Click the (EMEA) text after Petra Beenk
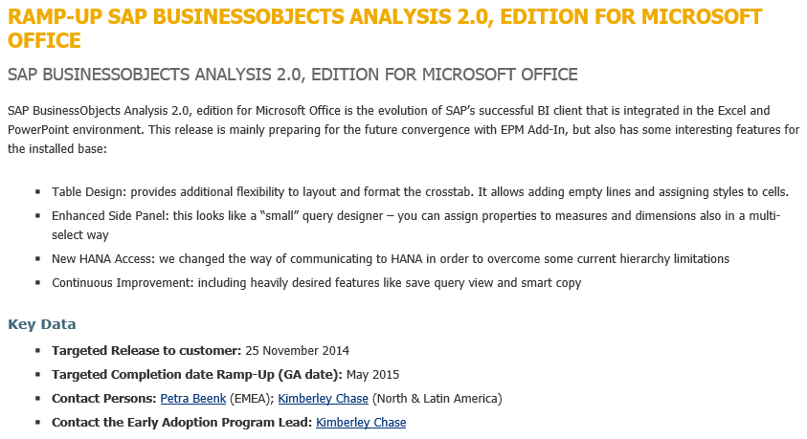The height and width of the screenshot is (439, 807). point(244,398)
